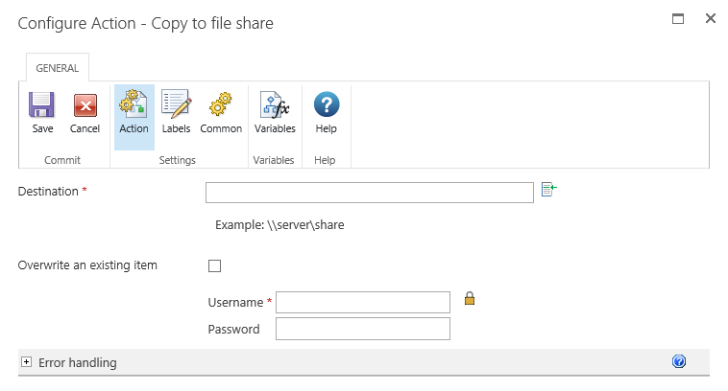This screenshot has width=728, height=391.
Task: Click the Save icon in the ribbon
Action: coord(41,105)
